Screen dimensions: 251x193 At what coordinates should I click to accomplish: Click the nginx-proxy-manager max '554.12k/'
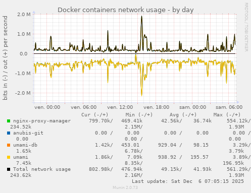tap(239, 121)
